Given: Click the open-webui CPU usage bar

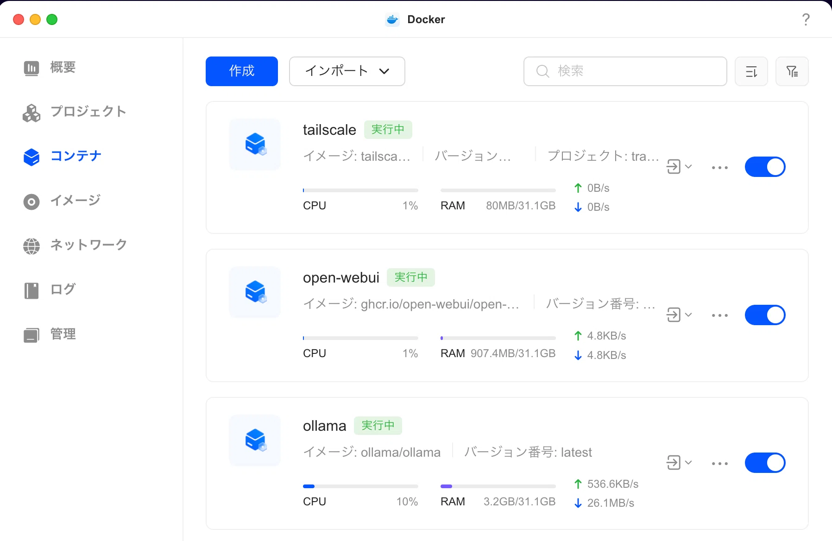Looking at the screenshot, I should [360, 338].
